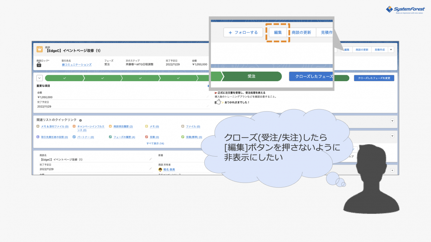Viewport: 431px width, 242px height.
Task: Click ＋フォローする in the magnified callout
Action: (243, 32)
